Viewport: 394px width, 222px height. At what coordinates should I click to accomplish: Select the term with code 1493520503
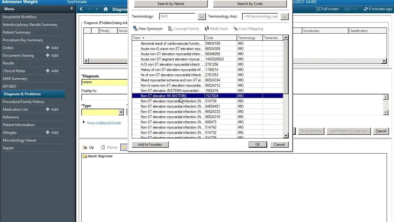(207, 59)
